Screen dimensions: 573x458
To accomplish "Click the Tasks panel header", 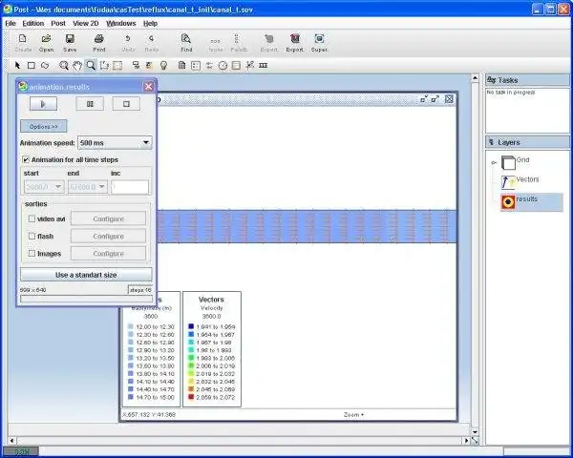I will coord(527,80).
